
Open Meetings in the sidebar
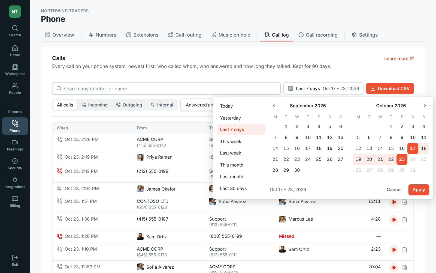[15, 145]
